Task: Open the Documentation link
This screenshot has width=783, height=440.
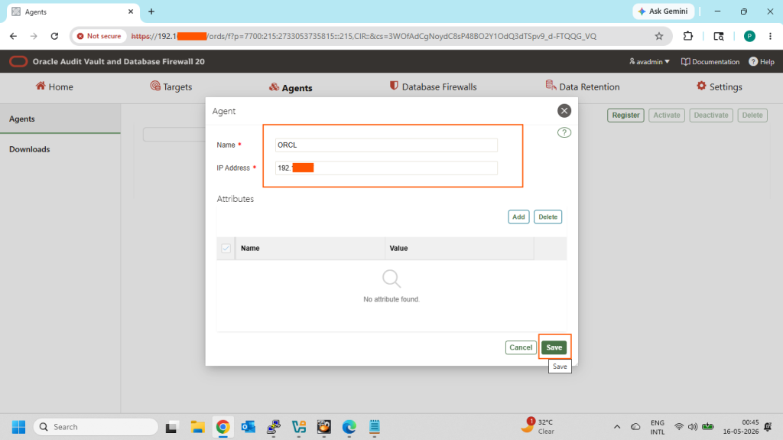Action: [x=710, y=61]
